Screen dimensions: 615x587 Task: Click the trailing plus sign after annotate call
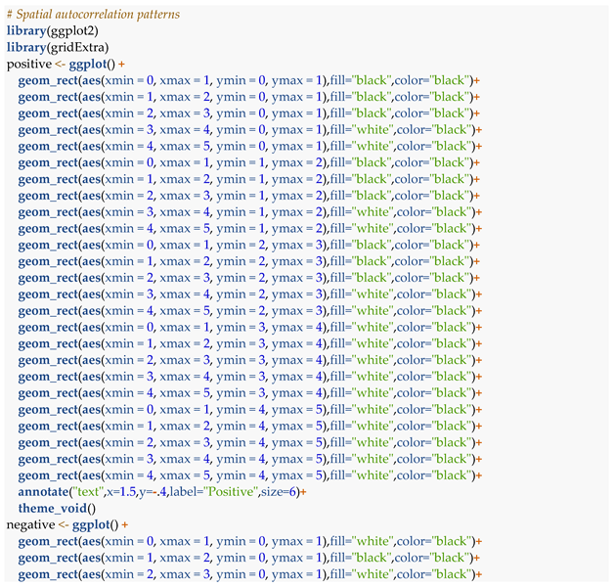(304, 491)
